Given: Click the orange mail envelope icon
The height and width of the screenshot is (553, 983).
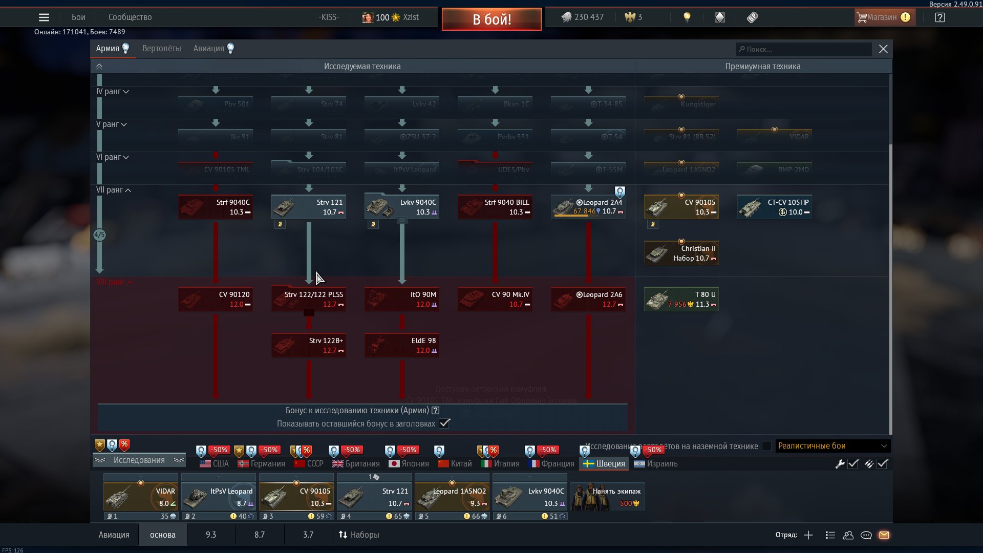Looking at the screenshot, I should (884, 535).
